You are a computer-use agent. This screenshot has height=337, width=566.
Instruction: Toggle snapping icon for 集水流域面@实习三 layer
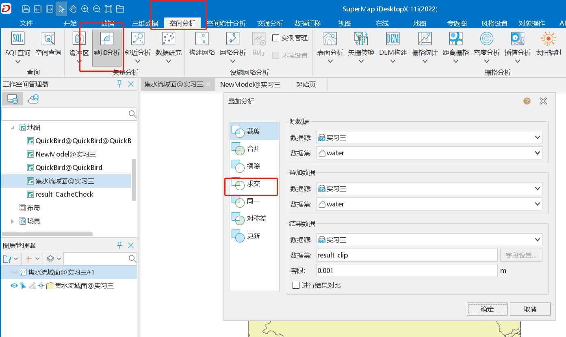tap(41, 286)
